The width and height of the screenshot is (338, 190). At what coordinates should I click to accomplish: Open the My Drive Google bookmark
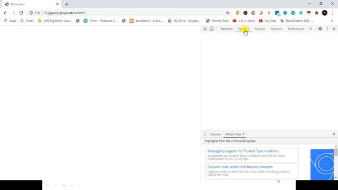184,21
